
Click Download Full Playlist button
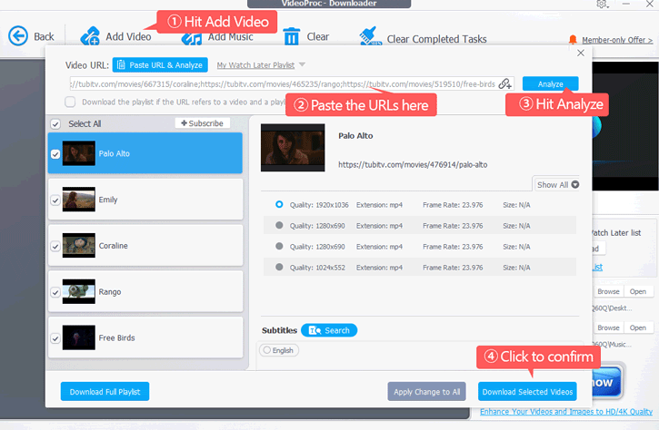pos(105,391)
